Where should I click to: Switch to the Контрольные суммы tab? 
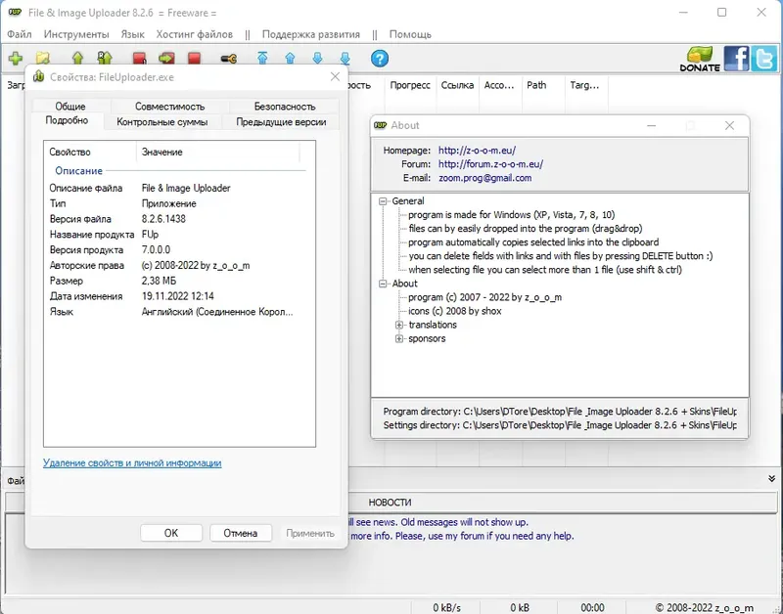tap(162, 121)
